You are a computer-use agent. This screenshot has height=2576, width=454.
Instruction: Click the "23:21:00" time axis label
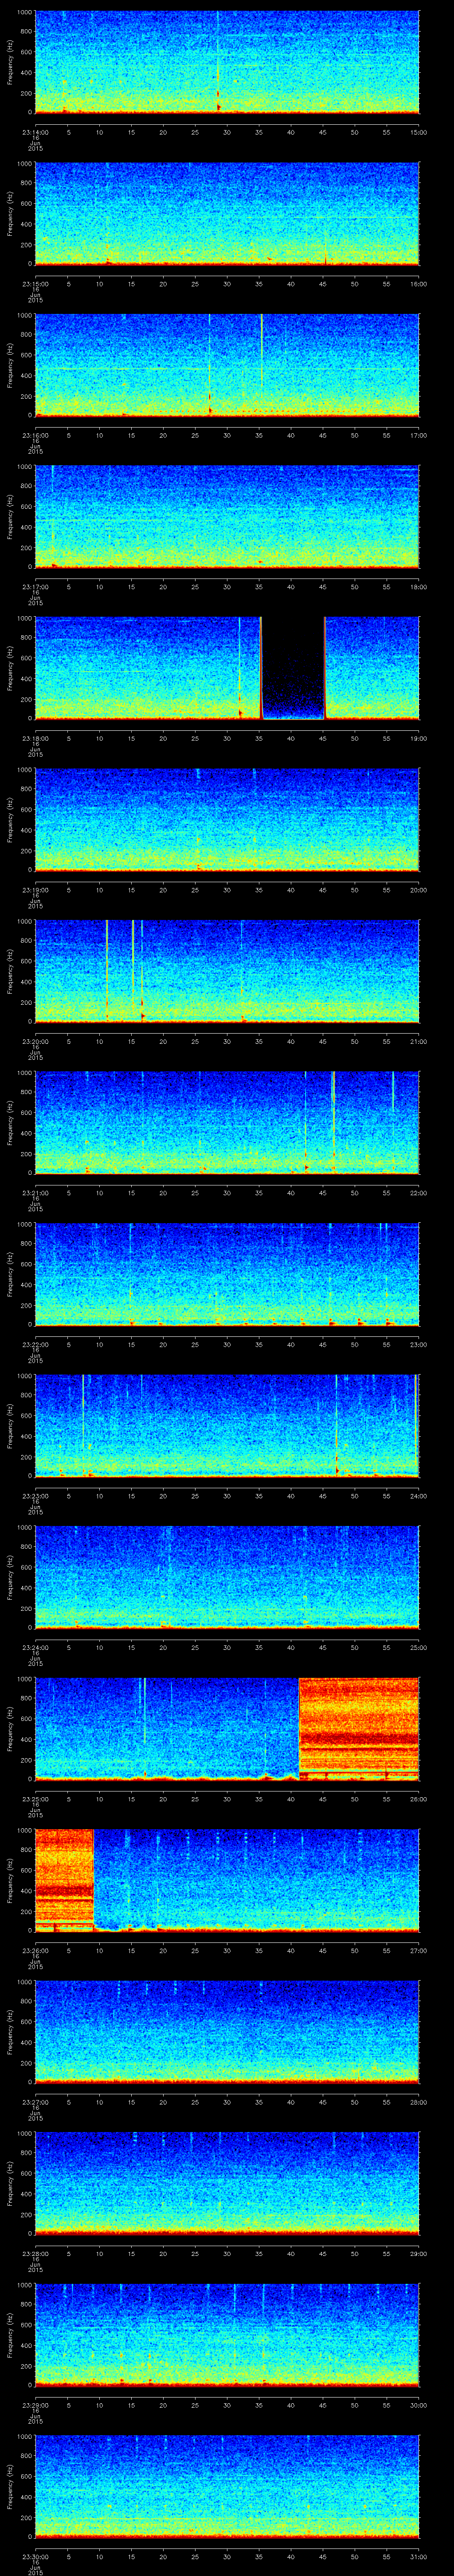click(35, 1192)
